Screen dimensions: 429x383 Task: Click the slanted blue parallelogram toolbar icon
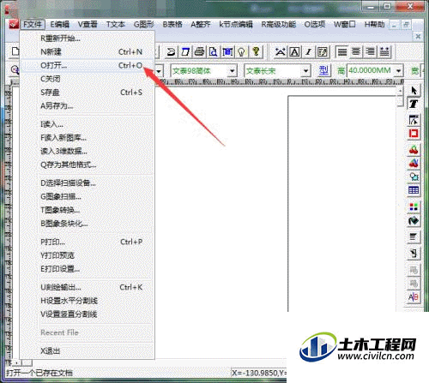pos(185,51)
